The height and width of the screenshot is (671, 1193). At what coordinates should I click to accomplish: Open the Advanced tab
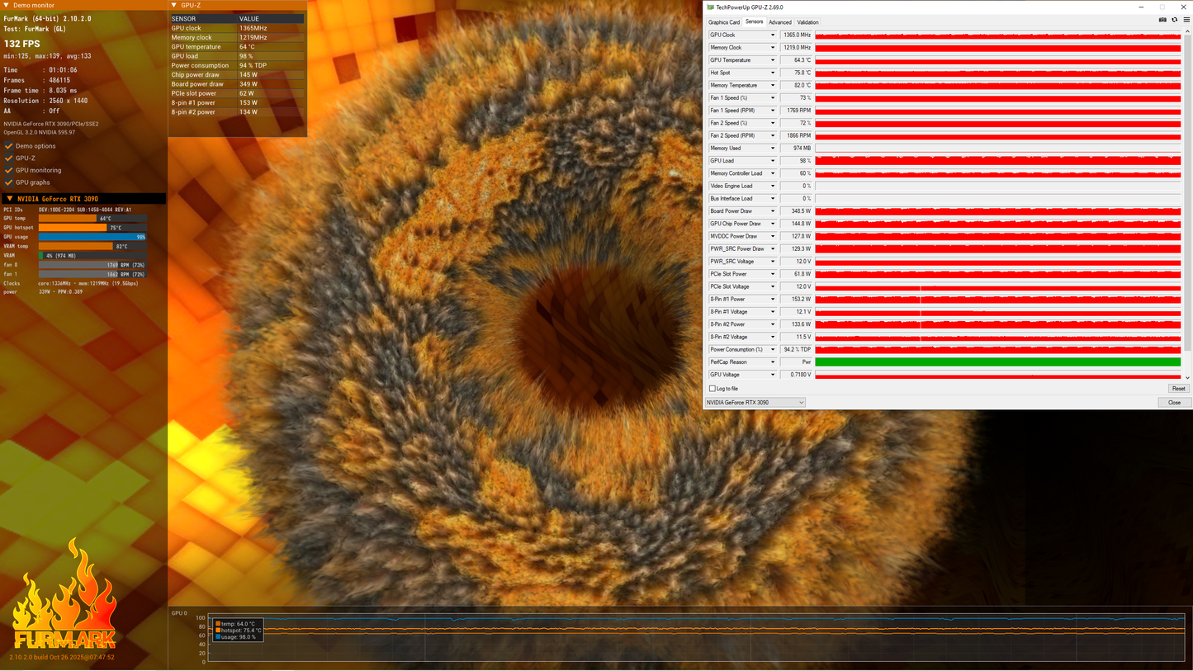[x=779, y=22]
